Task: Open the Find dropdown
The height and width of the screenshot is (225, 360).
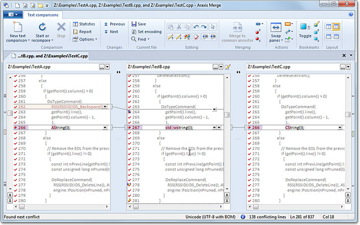Action: click(140, 39)
